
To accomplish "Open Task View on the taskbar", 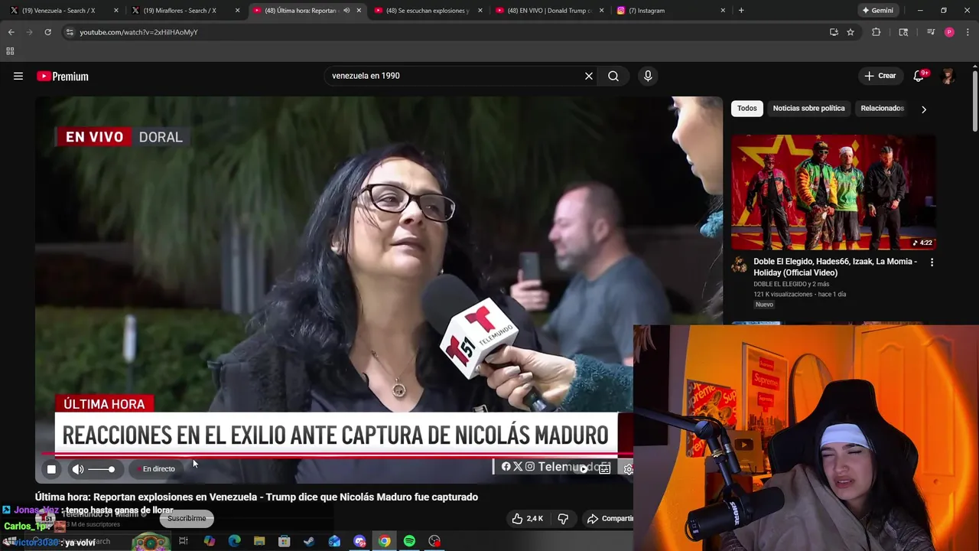I will tap(184, 541).
